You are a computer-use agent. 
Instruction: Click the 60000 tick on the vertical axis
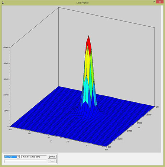pos(6,48)
